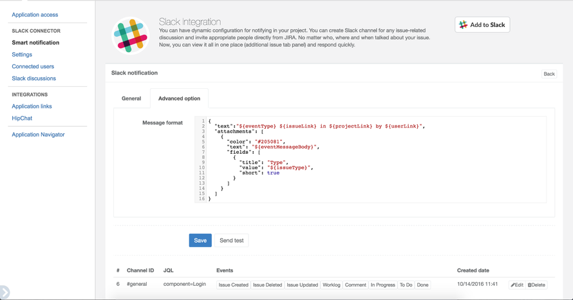Screen dimensions: 573x300
Task: Go Back from Slack notification panel
Action: [x=549, y=74]
